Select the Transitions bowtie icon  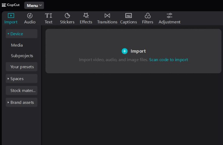pyautogui.click(x=107, y=16)
